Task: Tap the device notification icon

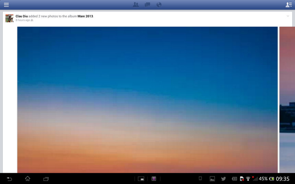Action: [x=200, y=179]
